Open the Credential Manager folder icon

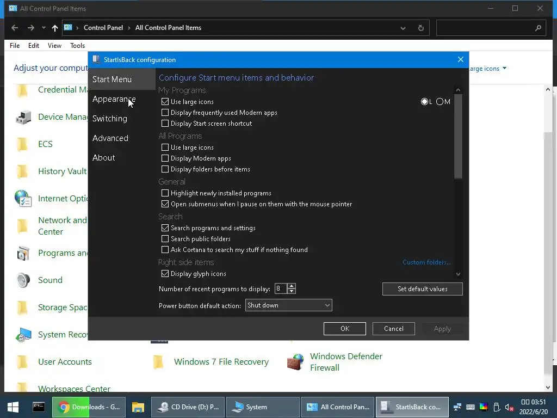click(22, 90)
